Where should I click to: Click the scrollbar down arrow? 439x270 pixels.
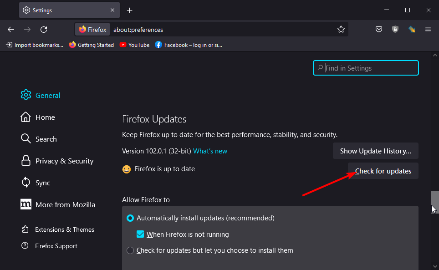click(x=435, y=266)
